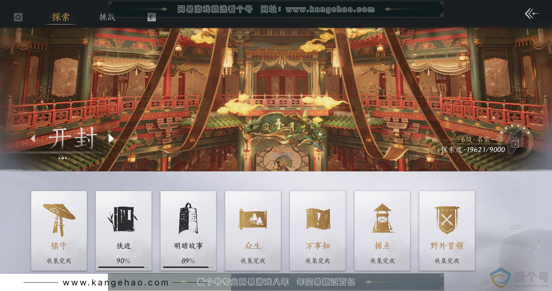Click the Q key hint icon
This screenshot has width=552, height=291.
pyautogui.click(x=18, y=17)
